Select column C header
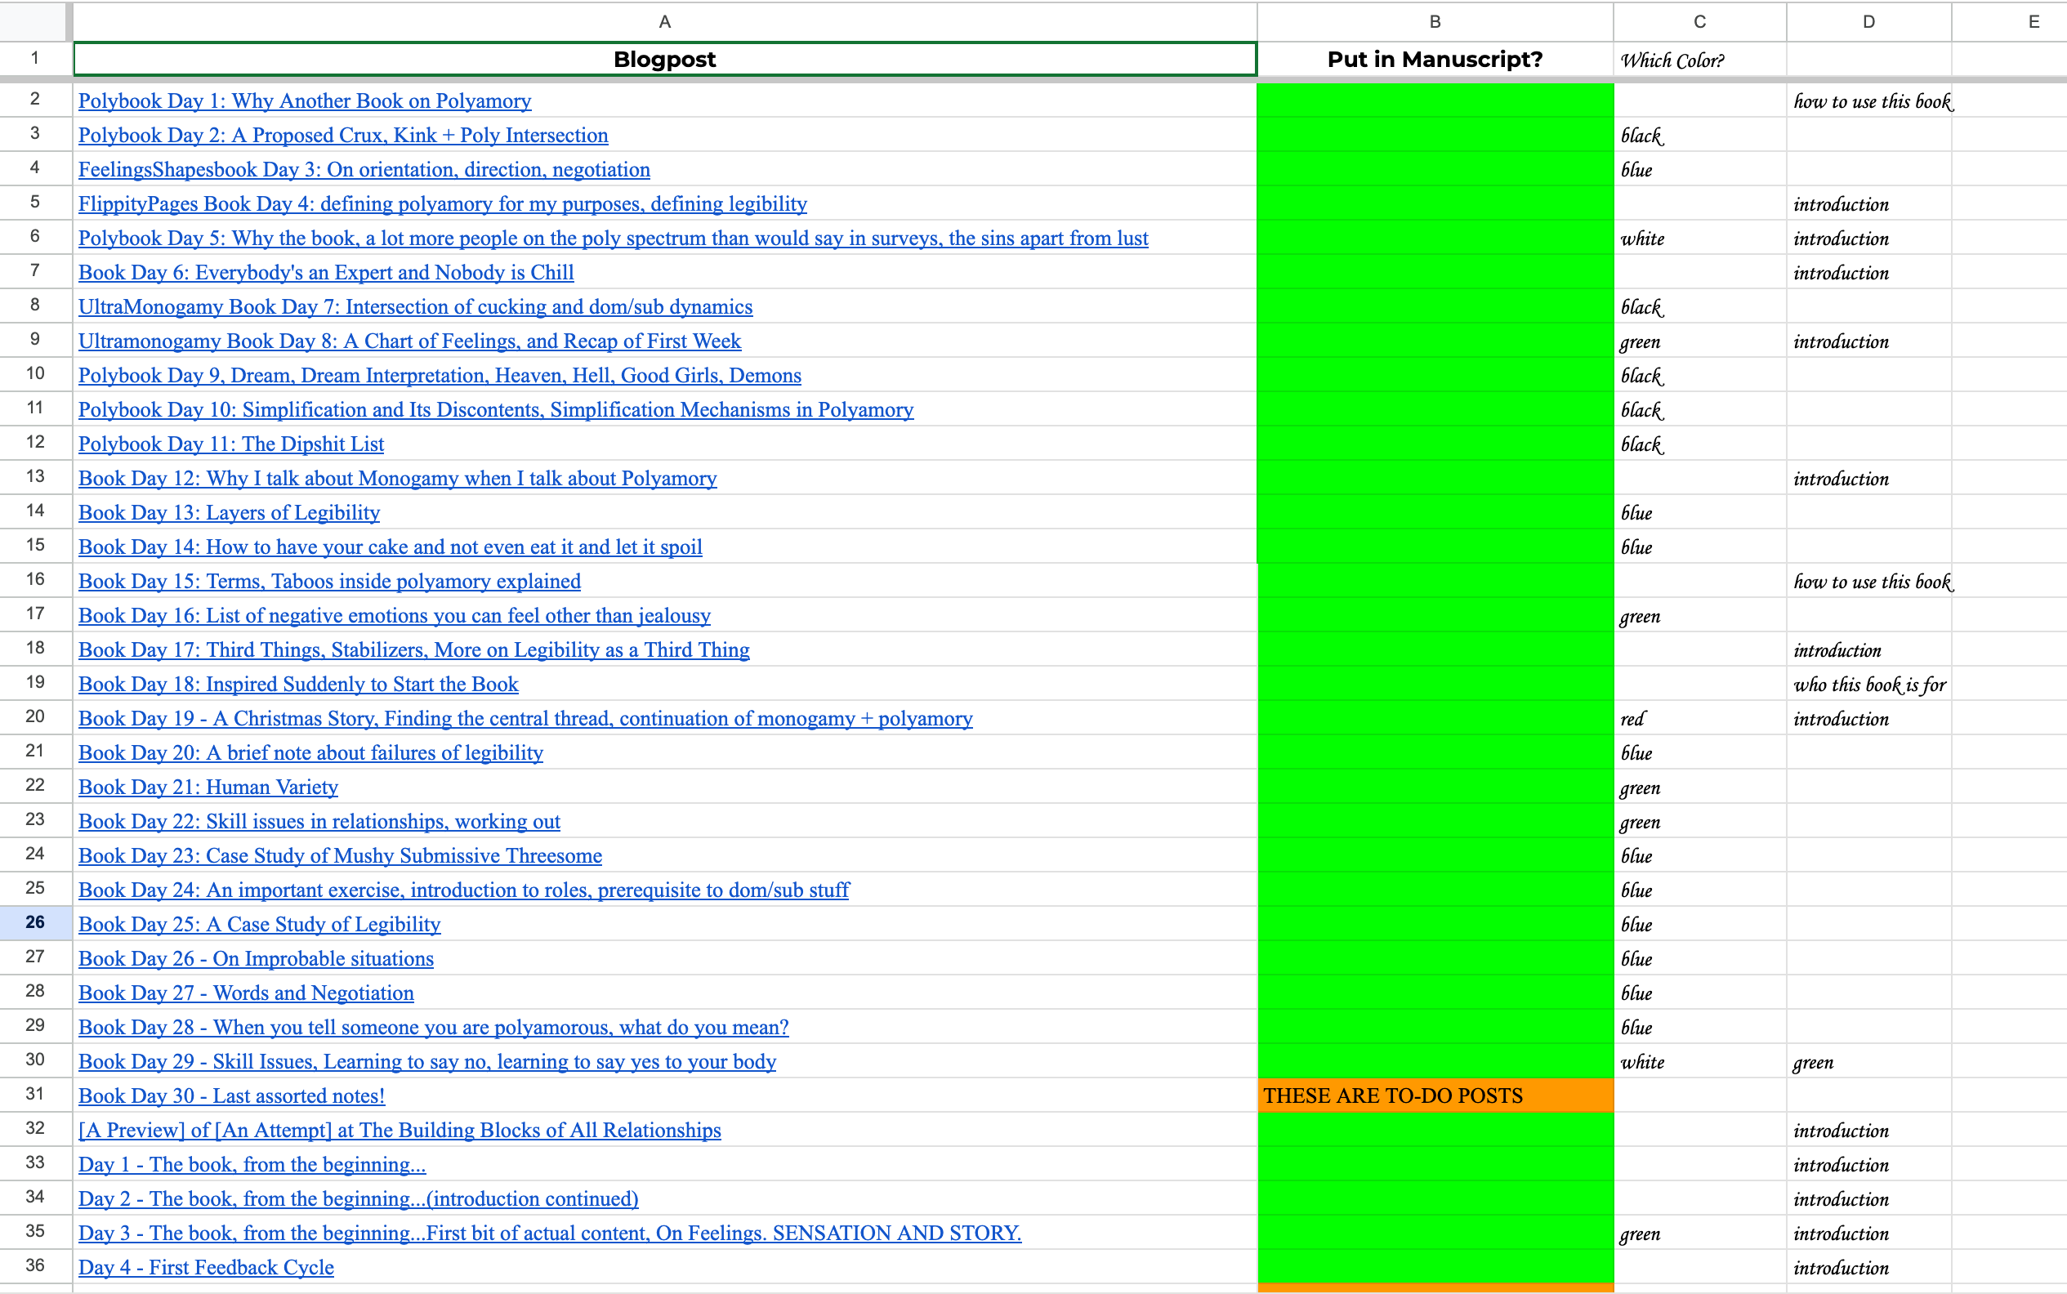 click(x=1699, y=21)
